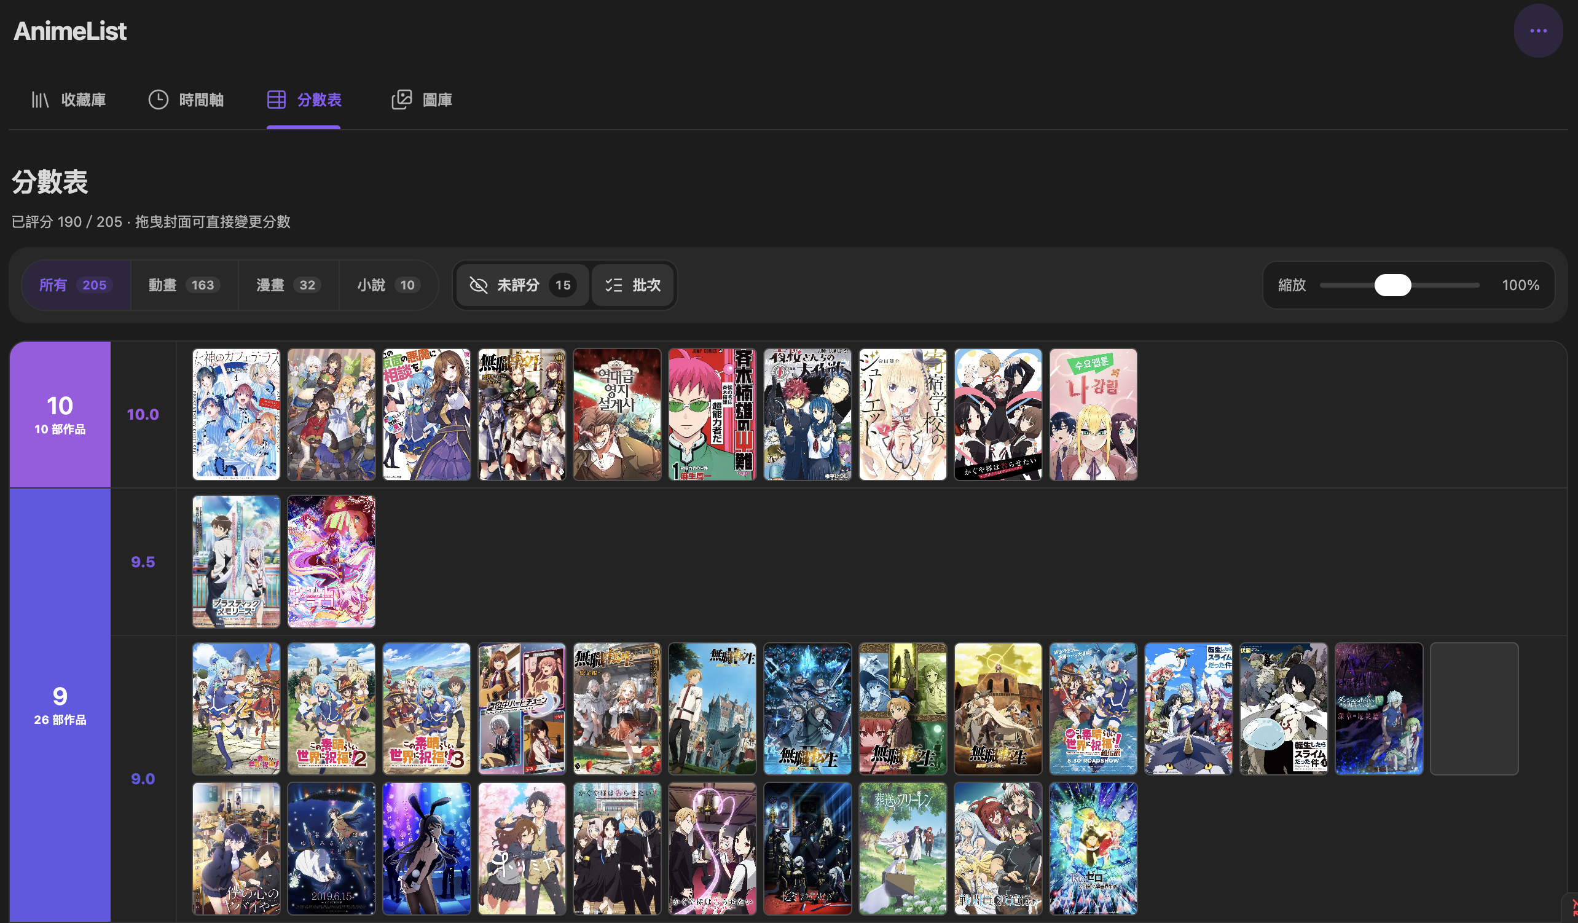The height and width of the screenshot is (923, 1578).
Task: Open the 수요웹툰 나 강림 cover
Action: (x=1093, y=415)
